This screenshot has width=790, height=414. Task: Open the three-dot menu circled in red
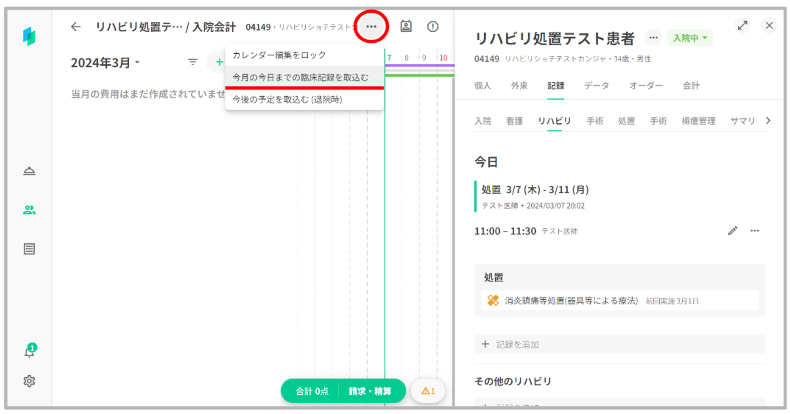371,26
